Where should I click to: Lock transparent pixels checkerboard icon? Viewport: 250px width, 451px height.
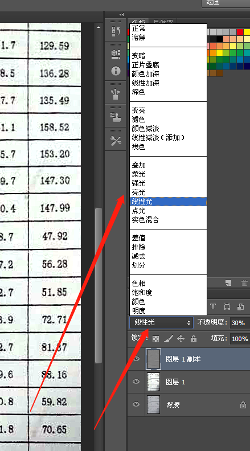click(x=155, y=339)
